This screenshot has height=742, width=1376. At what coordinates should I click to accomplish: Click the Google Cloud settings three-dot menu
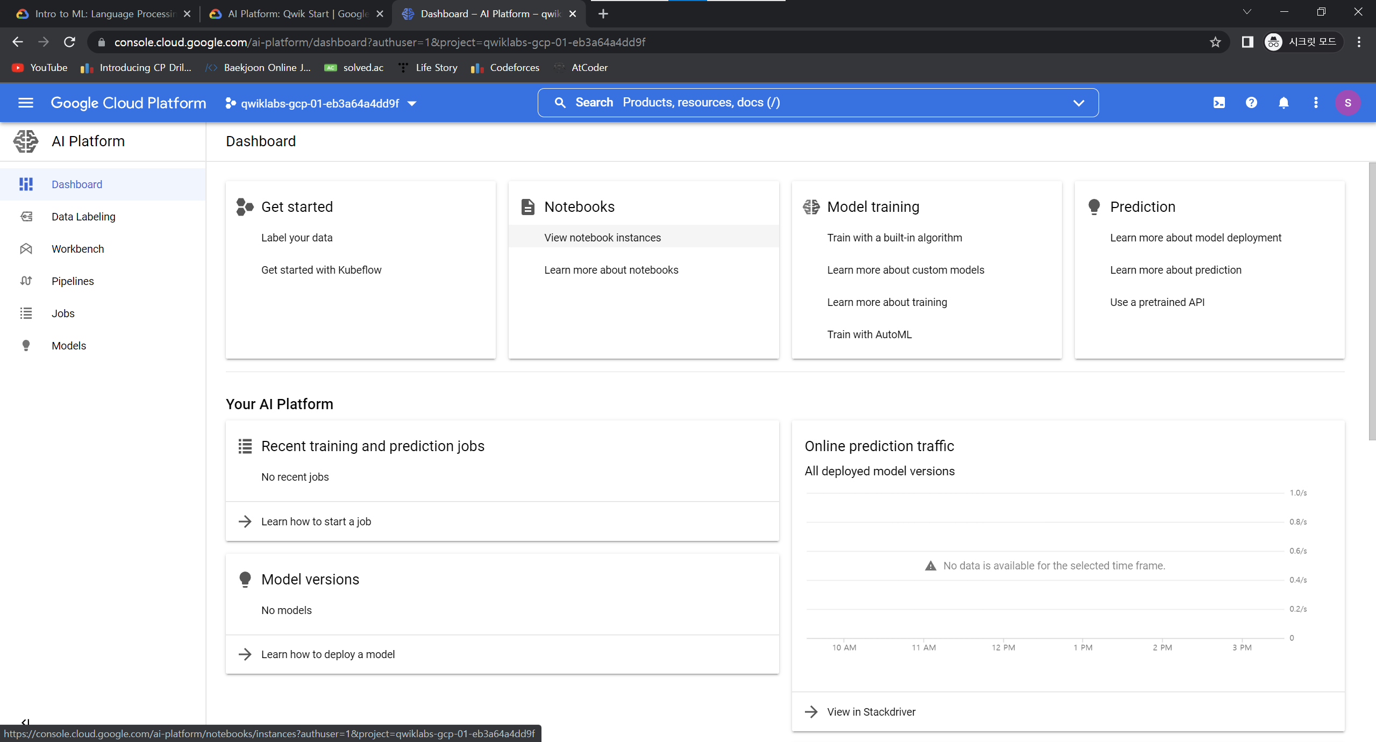click(1316, 103)
